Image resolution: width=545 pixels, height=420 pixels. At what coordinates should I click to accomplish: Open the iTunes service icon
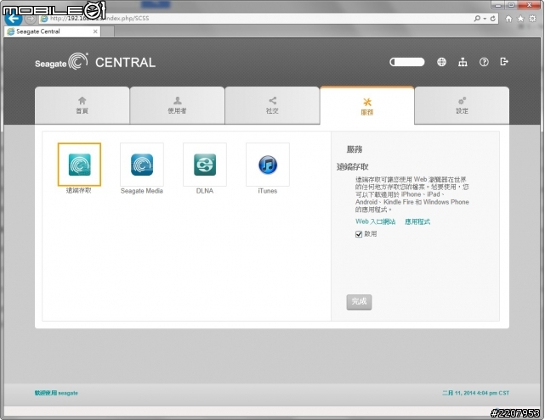(x=268, y=165)
